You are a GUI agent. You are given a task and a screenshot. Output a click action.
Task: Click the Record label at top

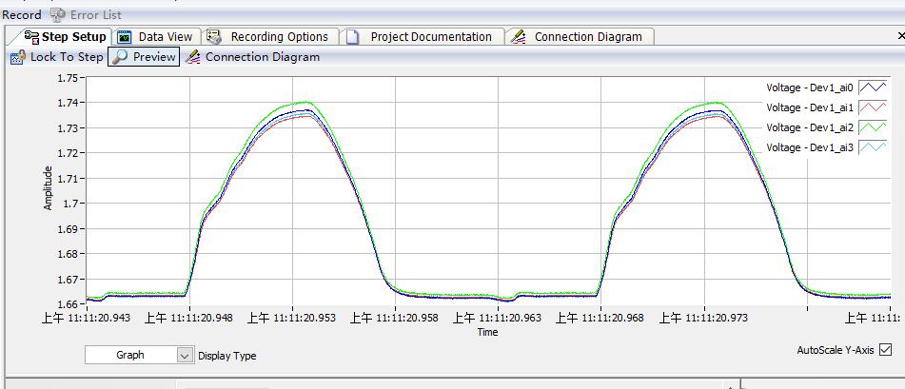[22, 15]
